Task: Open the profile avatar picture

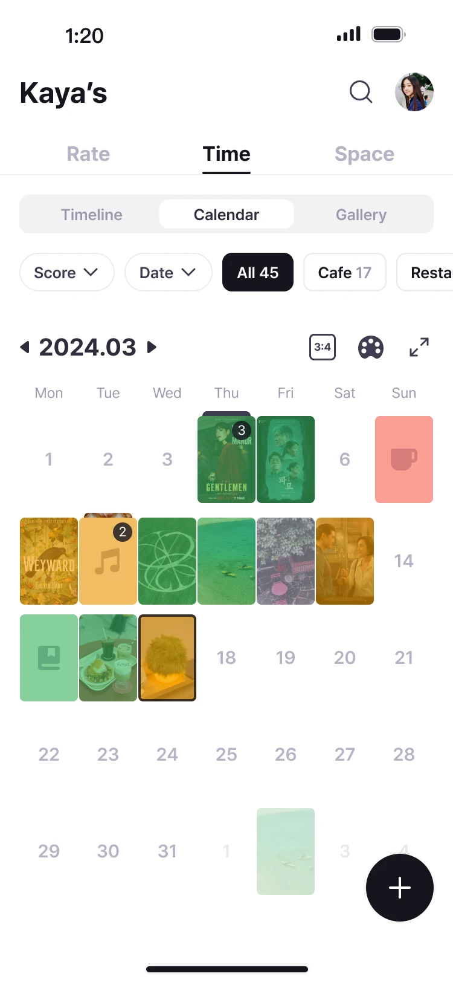Action: (x=414, y=93)
